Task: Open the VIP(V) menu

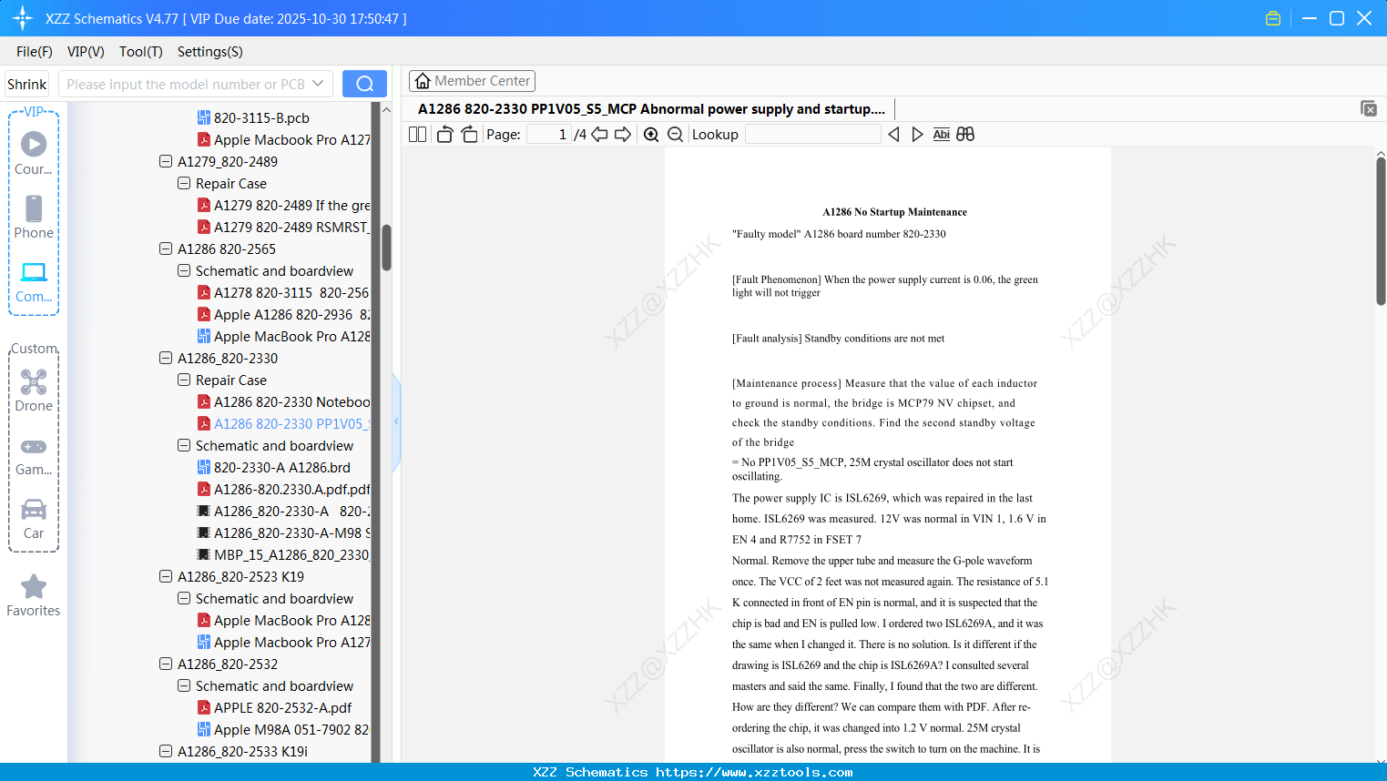Action: point(86,52)
